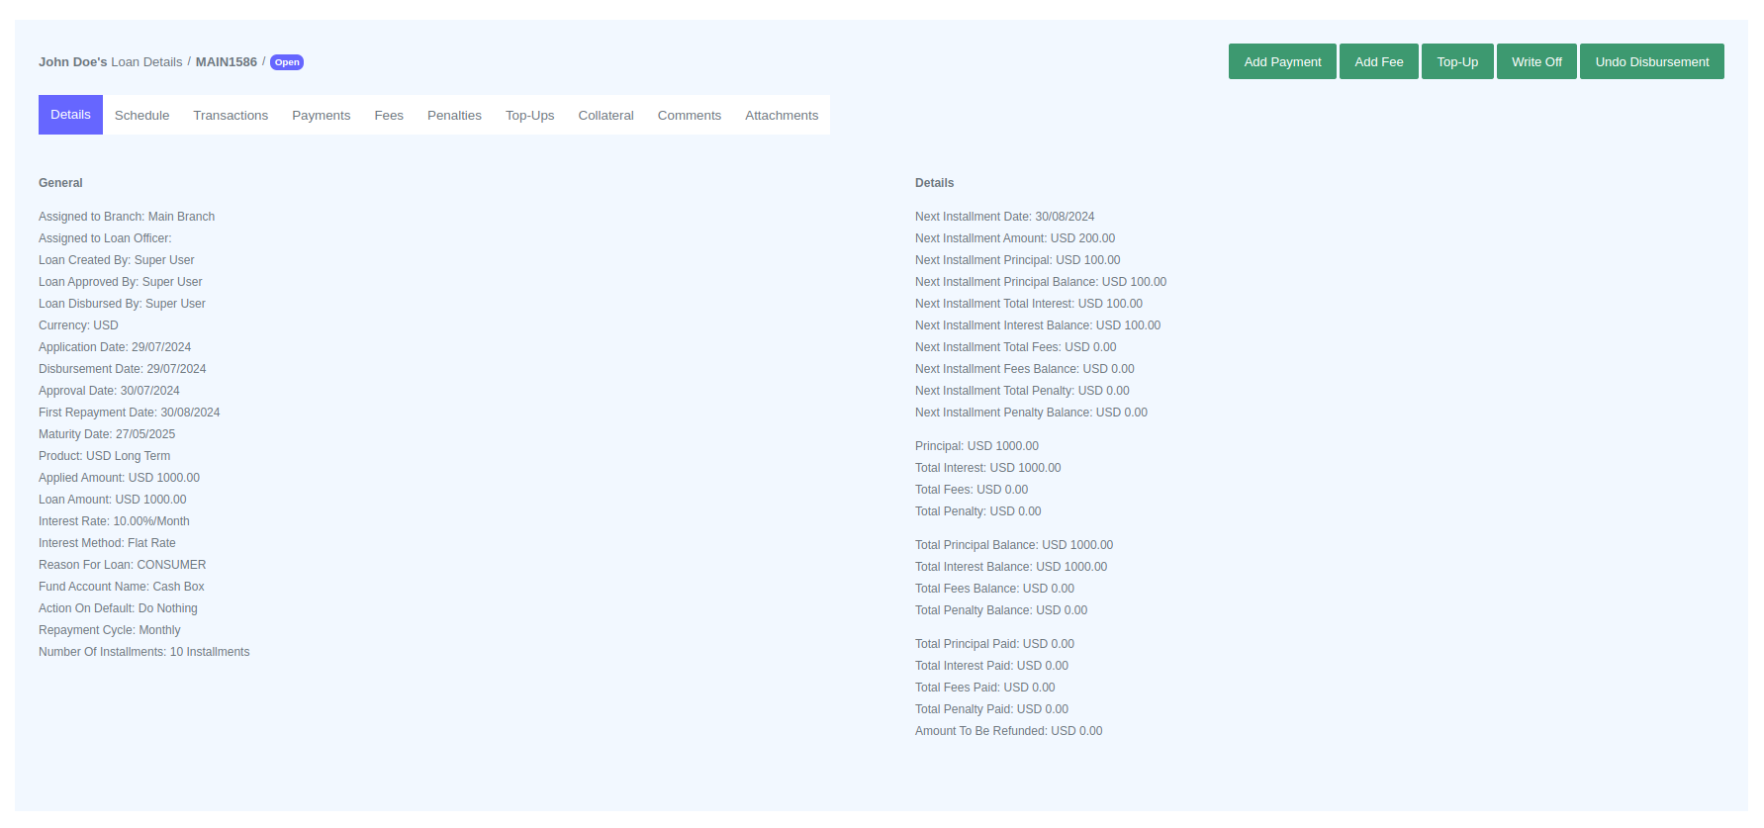Click the Add Payment button
Image resolution: width=1764 pixels, height=828 pixels.
(1282, 61)
